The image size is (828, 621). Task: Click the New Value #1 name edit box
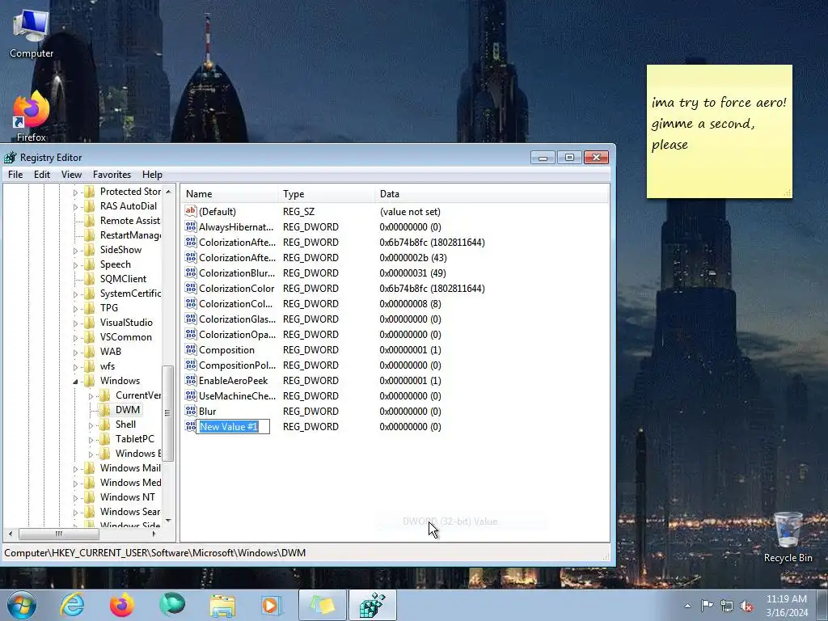click(x=233, y=426)
